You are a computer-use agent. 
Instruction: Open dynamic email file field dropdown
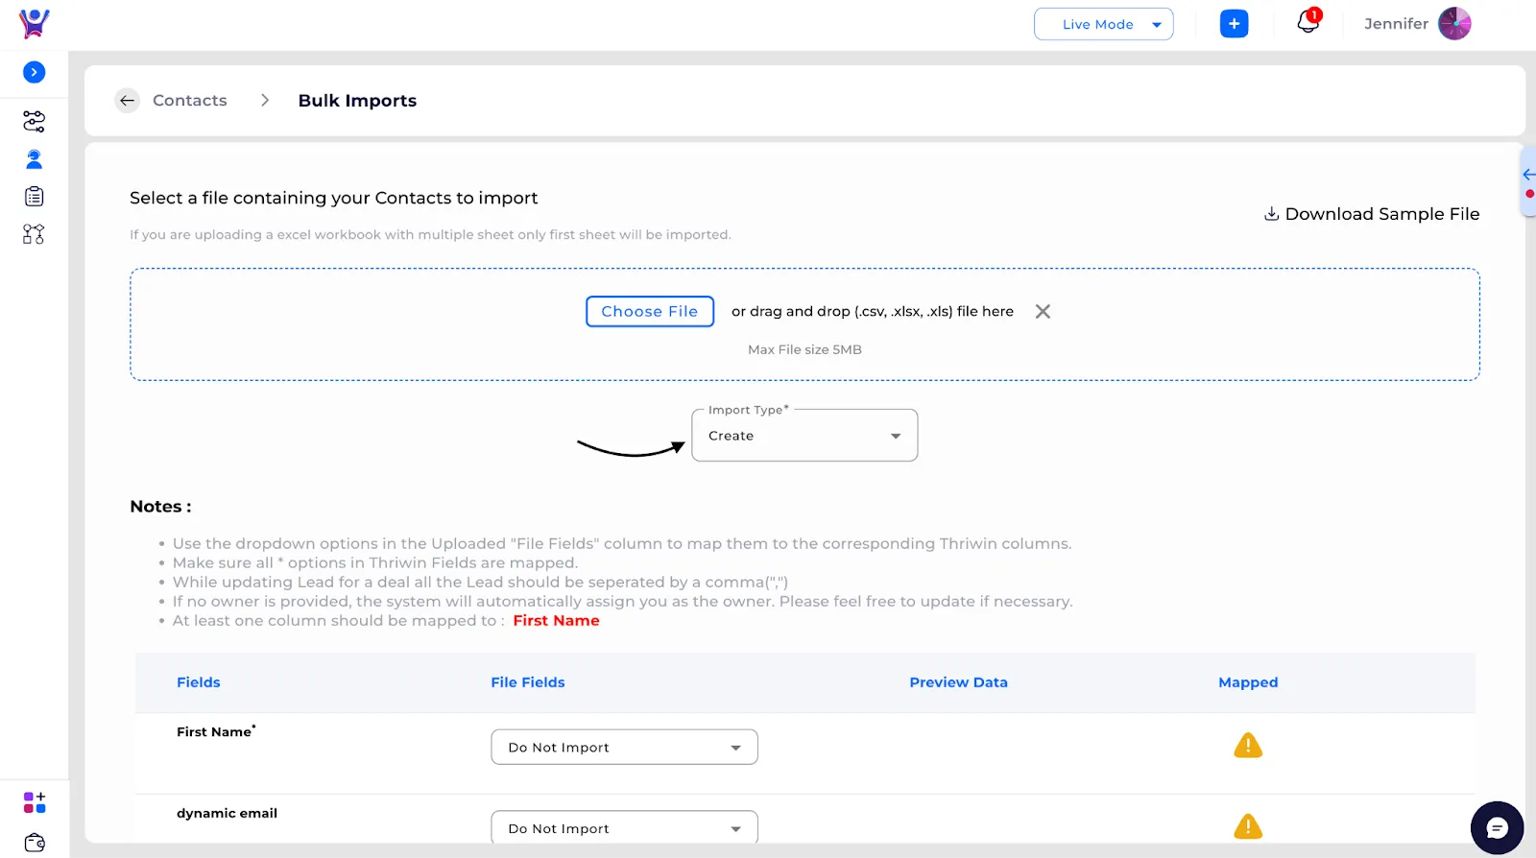[624, 827]
